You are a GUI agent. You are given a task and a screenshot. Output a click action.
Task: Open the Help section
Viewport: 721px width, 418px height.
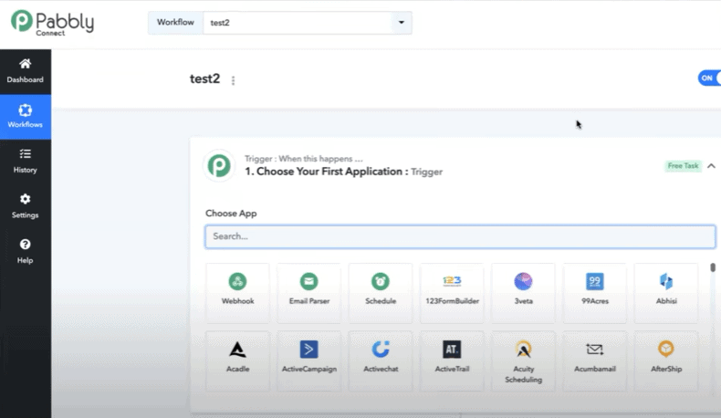(26, 252)
